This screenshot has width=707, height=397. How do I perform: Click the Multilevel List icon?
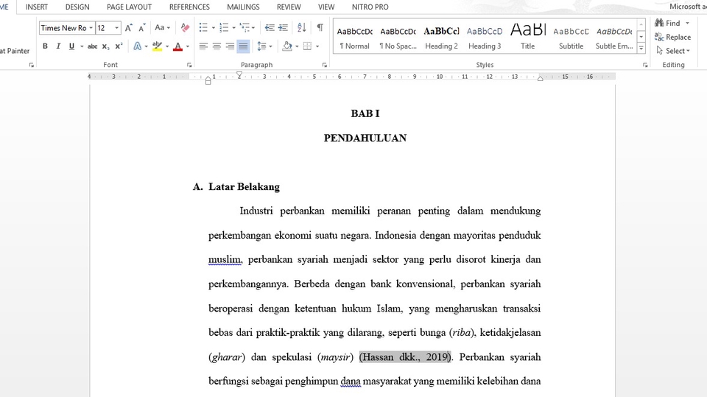245,27
